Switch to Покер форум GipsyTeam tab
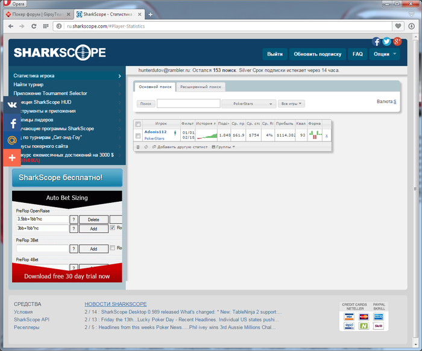This screenshot has width=422, height=351. [x=37, y=14]
